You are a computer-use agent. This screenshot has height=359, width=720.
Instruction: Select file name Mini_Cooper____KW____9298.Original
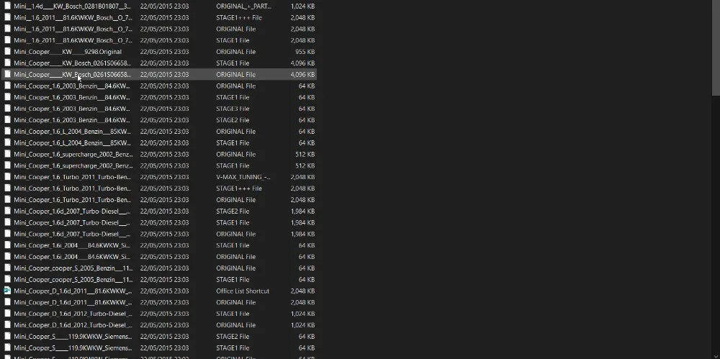(68, 52)
